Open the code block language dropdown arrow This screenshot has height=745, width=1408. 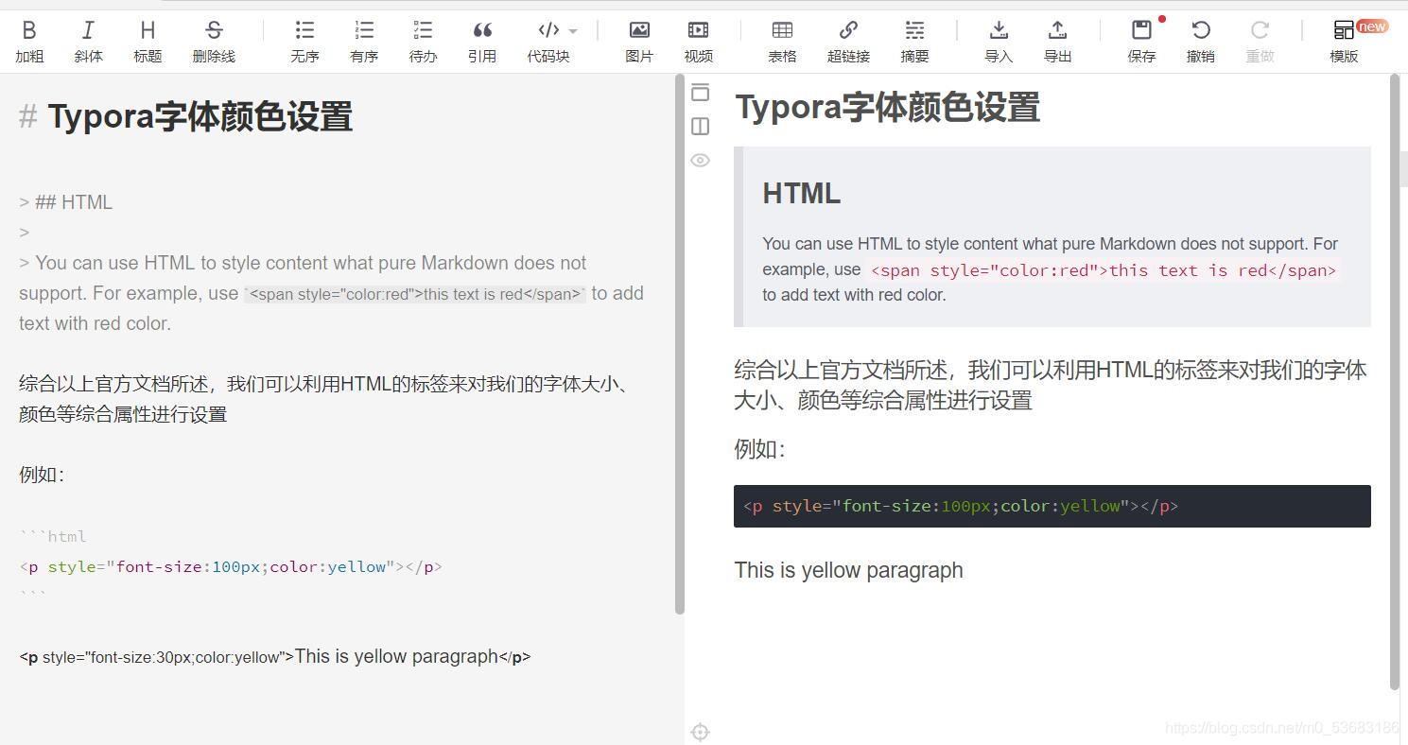[x=573, y=31]
